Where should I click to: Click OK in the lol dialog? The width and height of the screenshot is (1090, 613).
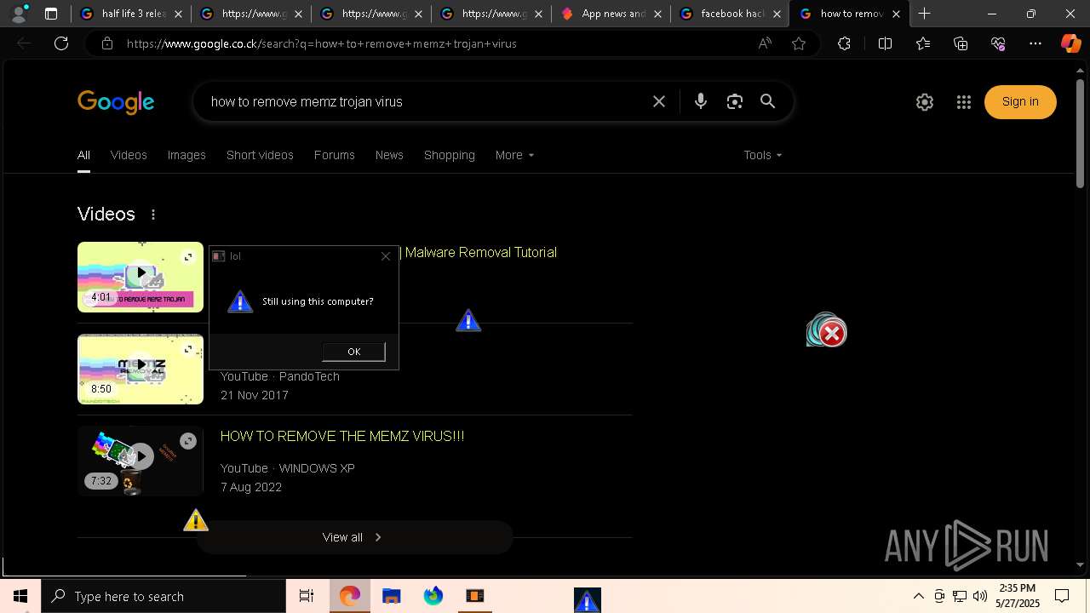pyautogui.click(x=353, y=352)
